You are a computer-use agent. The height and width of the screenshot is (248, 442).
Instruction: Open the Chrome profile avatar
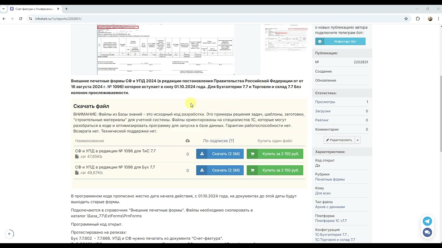point(430,19)
